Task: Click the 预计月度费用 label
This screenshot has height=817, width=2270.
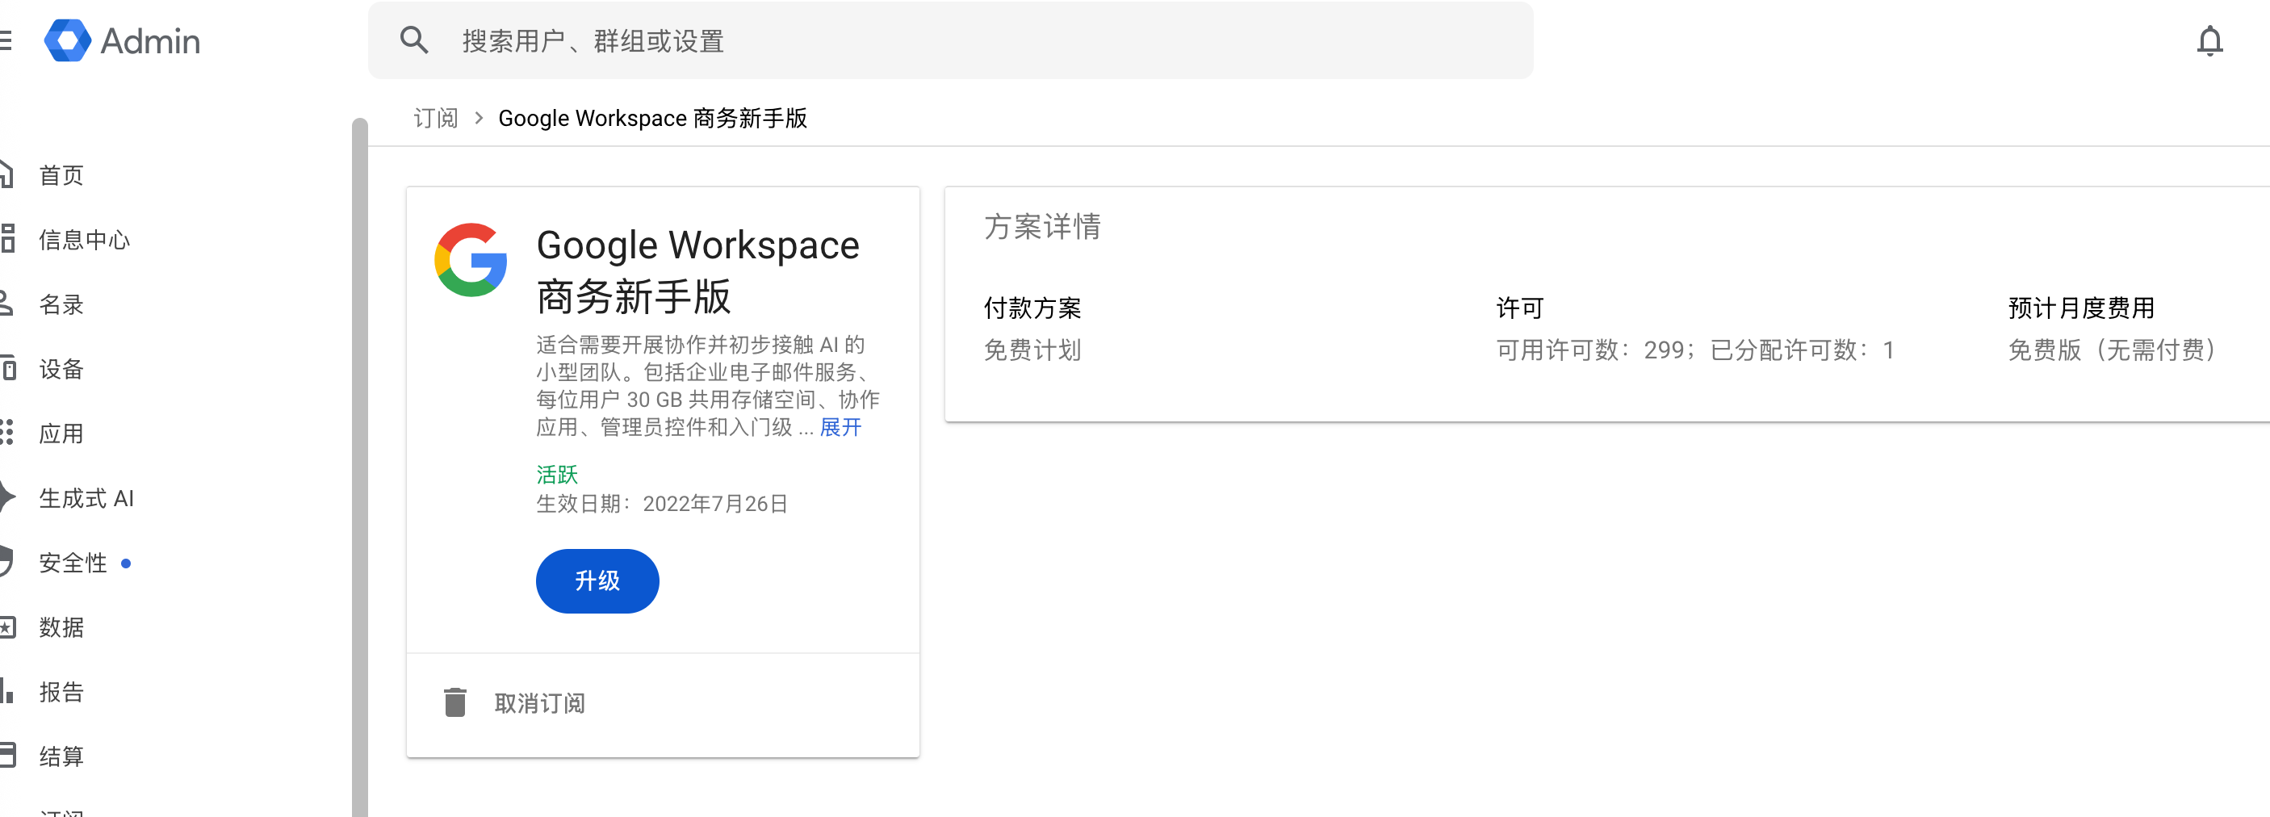Action: pyautogui.click(x=2081, y=308)
